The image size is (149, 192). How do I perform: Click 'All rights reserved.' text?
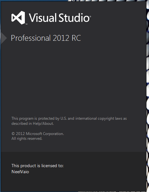[x=27, y=139]
